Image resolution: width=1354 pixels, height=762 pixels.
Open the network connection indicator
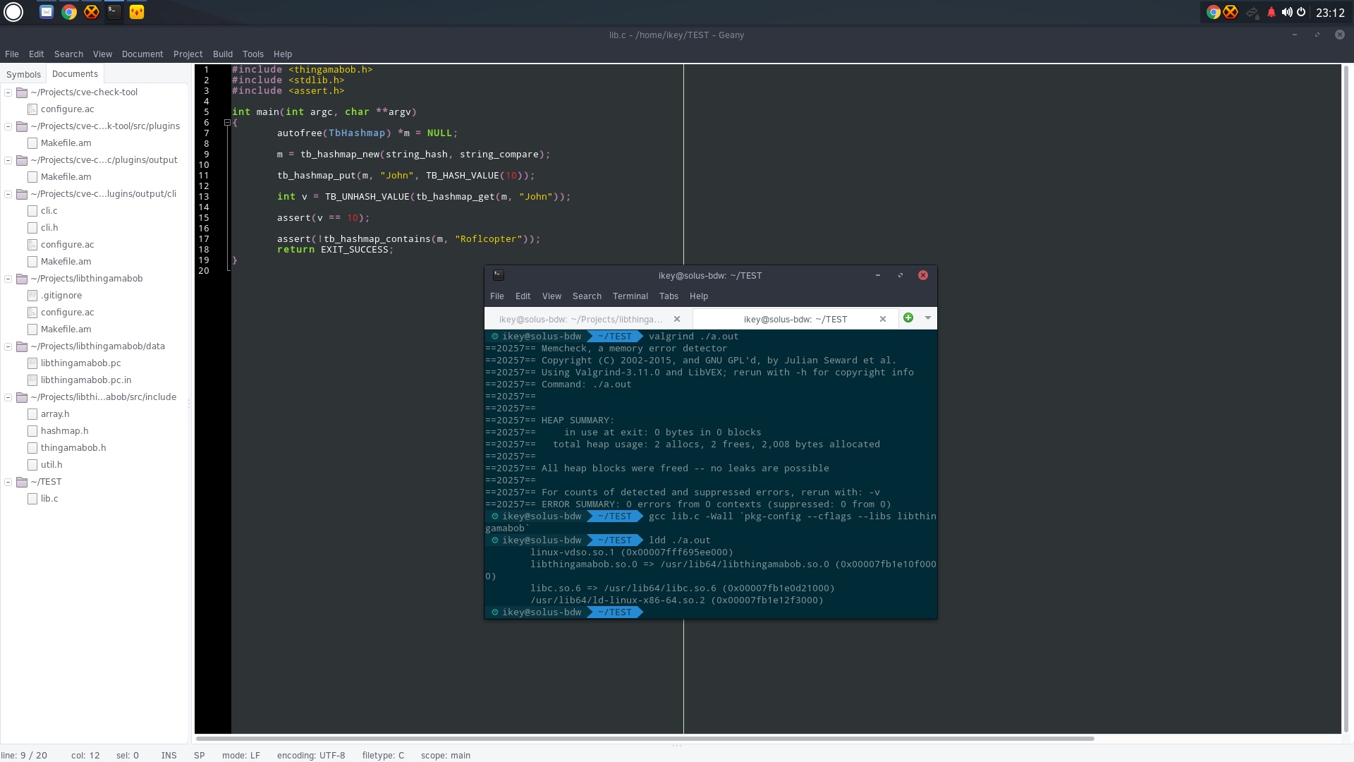point(1252,12)
